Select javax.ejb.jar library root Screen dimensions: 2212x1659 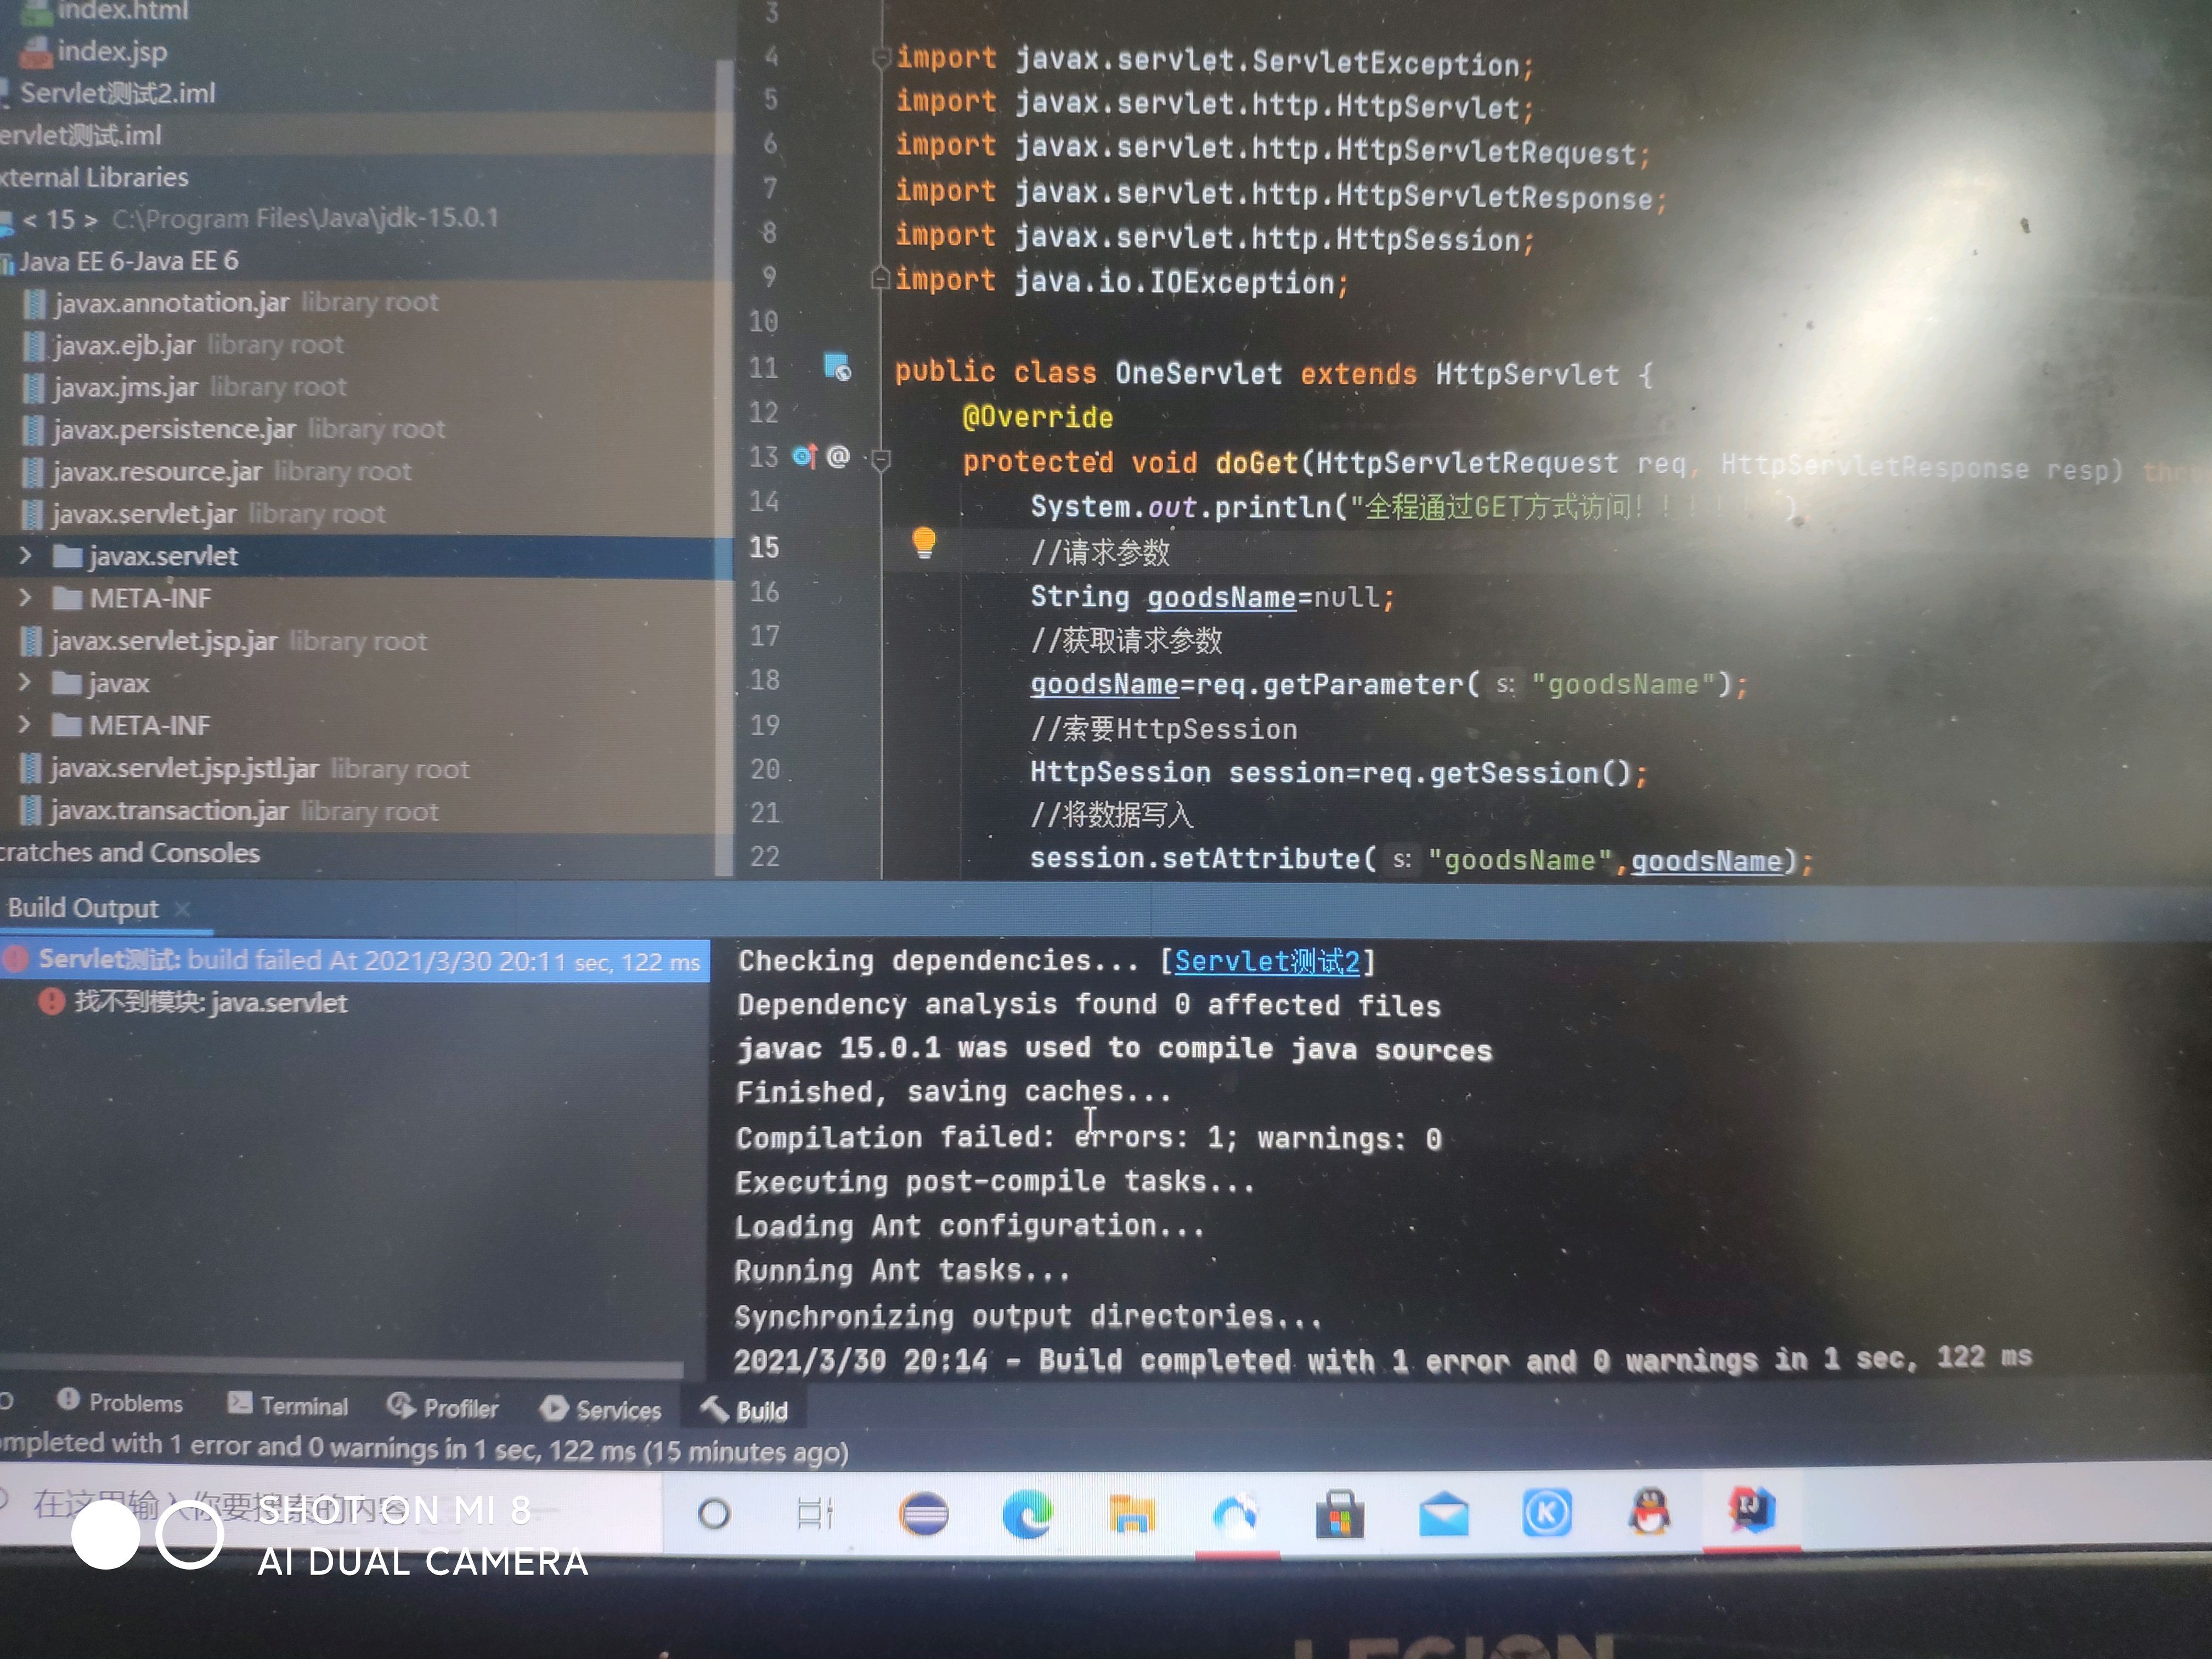click(183, 345)
